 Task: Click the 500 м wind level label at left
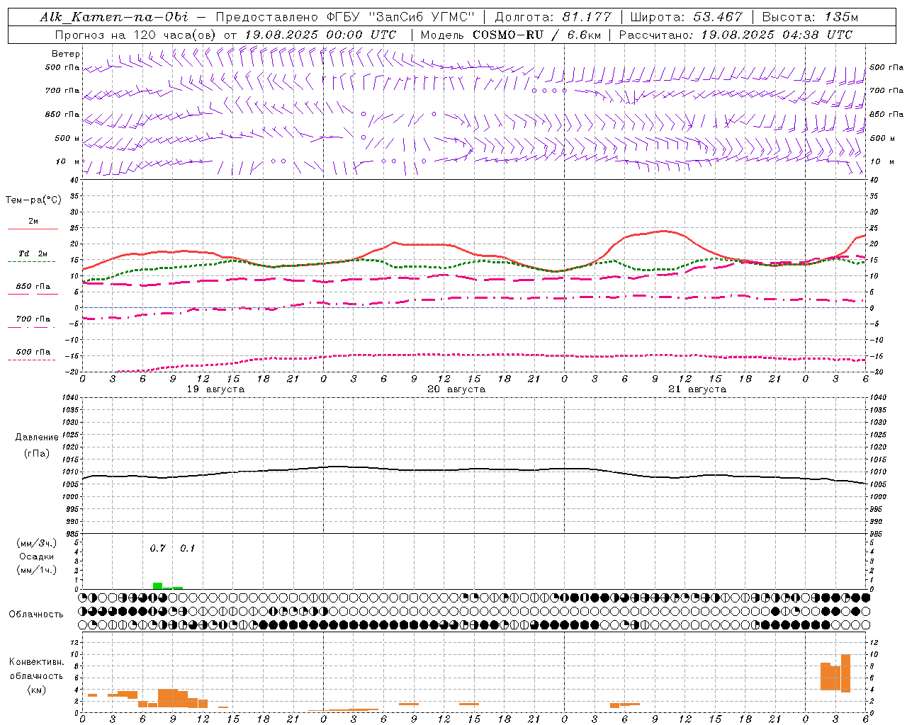68,138
